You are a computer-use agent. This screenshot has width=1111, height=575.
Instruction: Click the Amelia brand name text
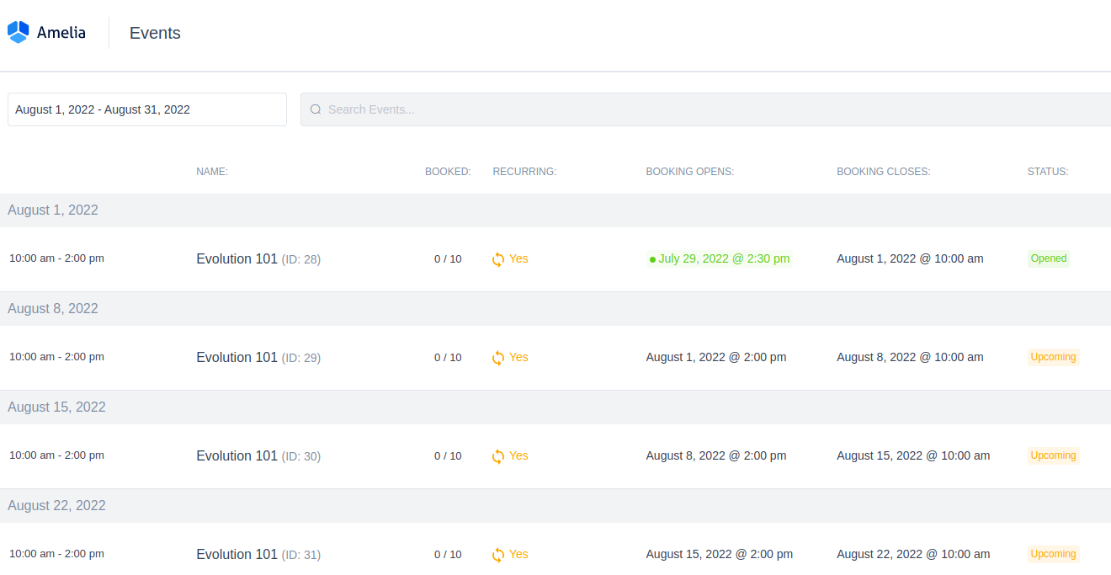click(61, 33)
